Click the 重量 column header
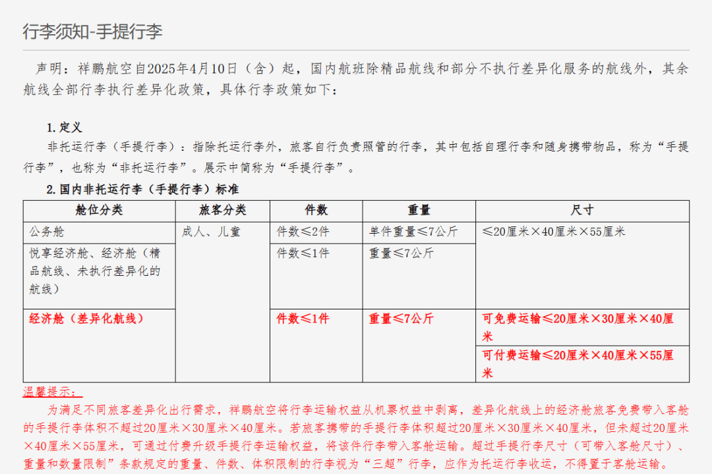The image size is (712, 474). click(x=418, y=211)
